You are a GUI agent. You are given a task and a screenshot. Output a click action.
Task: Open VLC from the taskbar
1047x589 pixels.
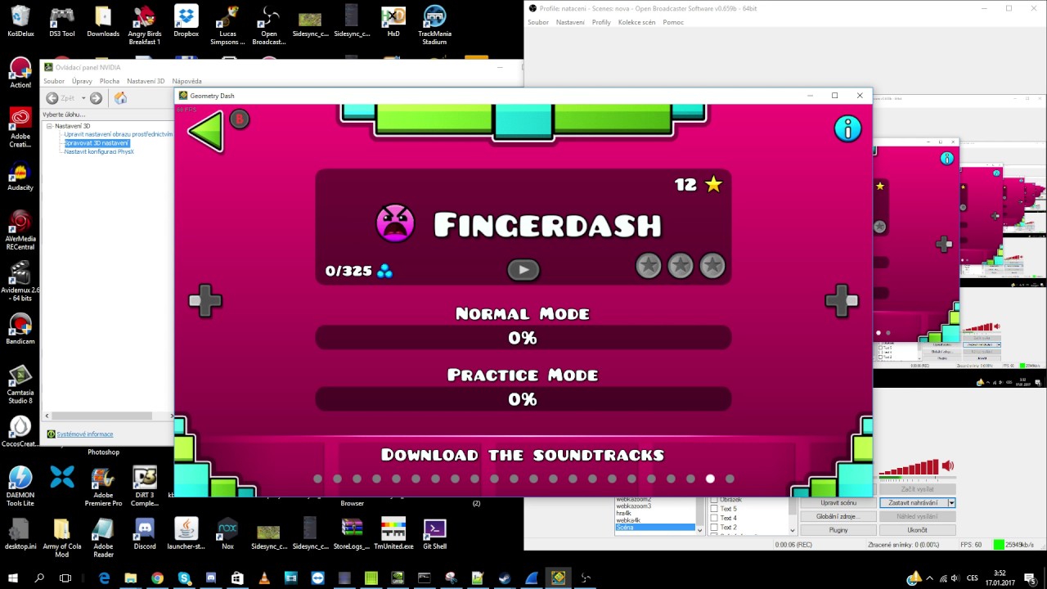tap(264, 578)
